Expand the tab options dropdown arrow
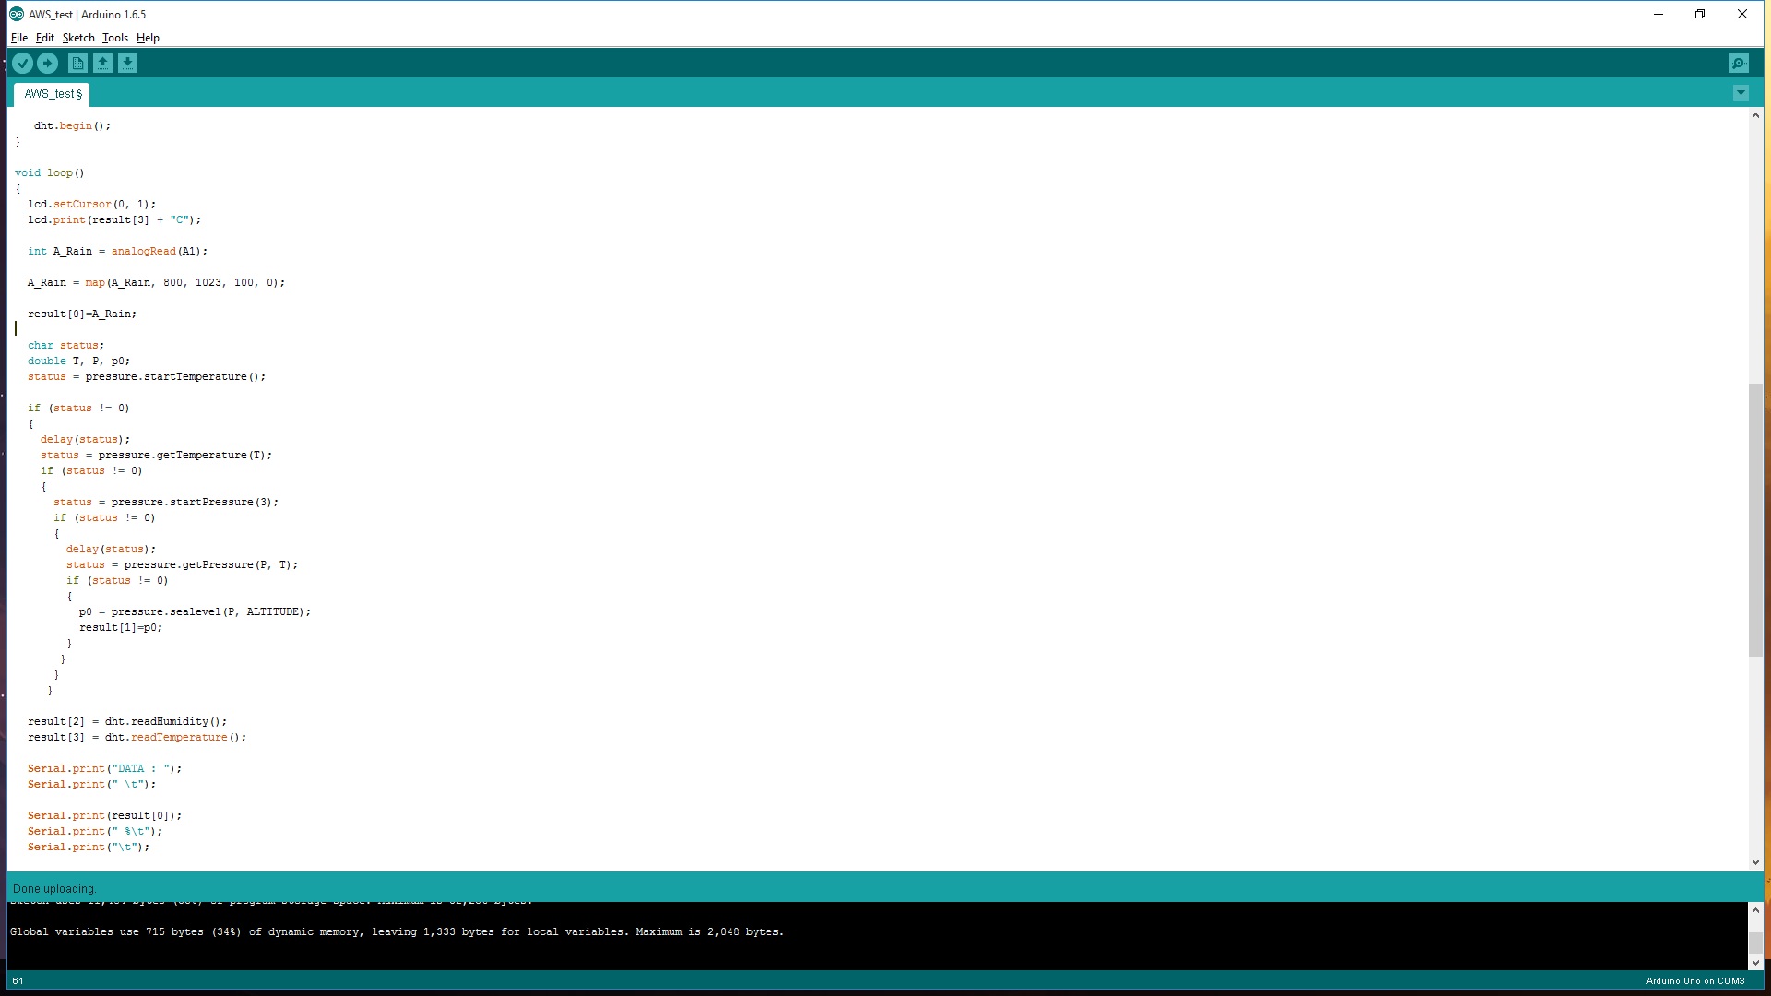This screenshot has height=996, width=1771. click(x=1741, y=93)
